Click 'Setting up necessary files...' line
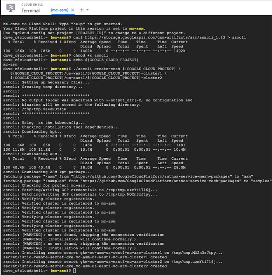 (x=46, y=82)
